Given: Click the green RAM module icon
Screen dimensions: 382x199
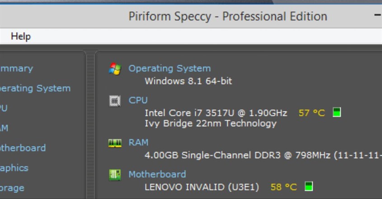Looking at the screenshot, I should coord(115,143).
